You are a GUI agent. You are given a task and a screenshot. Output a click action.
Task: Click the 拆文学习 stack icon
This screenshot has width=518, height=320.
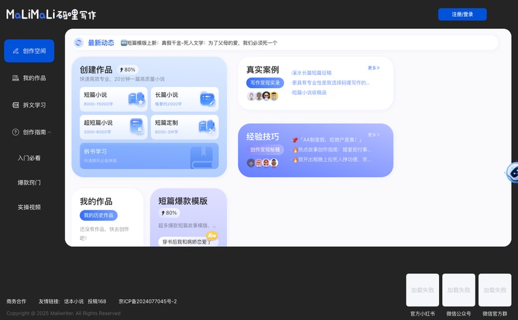[x=15, y=105]
